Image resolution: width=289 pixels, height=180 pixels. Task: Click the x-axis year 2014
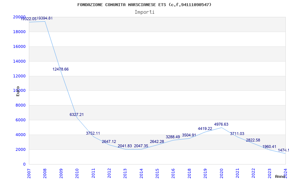click(141, 173)
